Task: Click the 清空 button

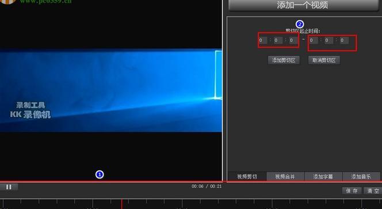Action: (373, 191)
